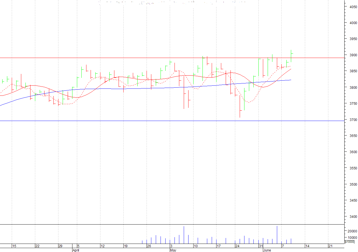Select date label 15 on time axis

click(x=14, y=246)
